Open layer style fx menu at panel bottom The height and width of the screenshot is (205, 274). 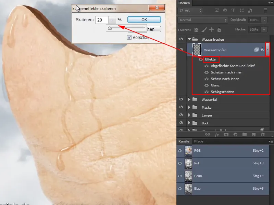tap(217, 134)
